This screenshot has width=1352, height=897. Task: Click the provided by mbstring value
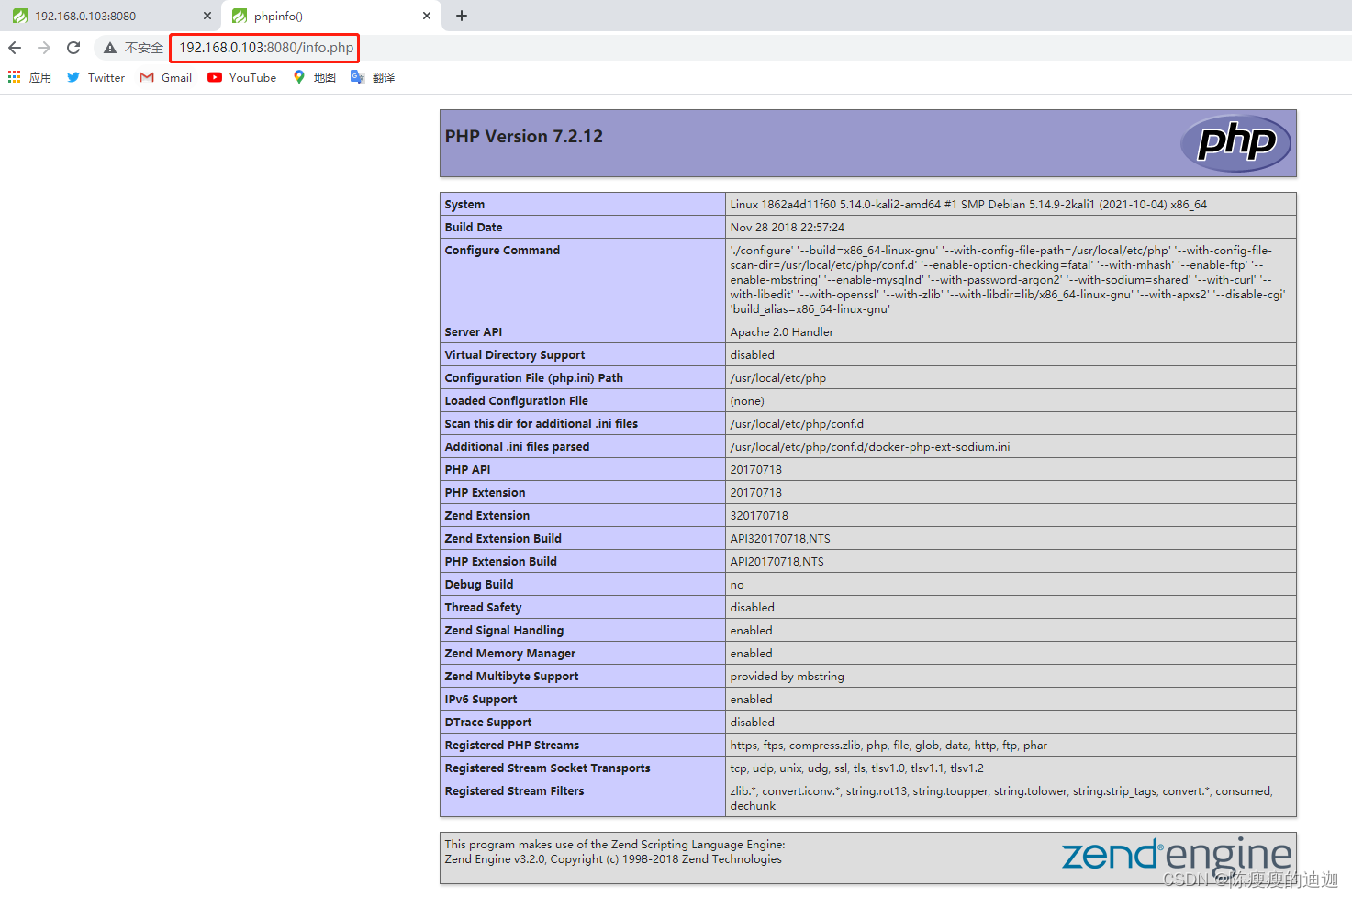coord(788,676)
